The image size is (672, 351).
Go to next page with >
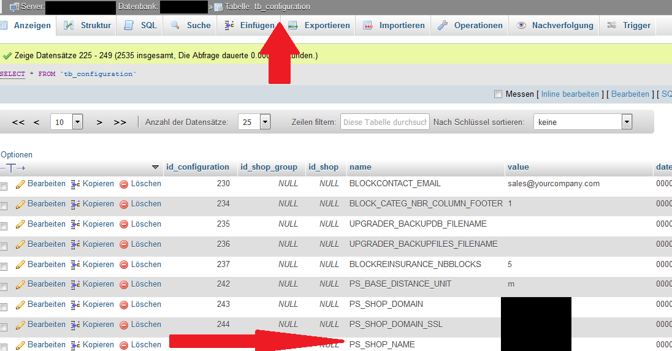pyautogui.click(x=99, y=123)
